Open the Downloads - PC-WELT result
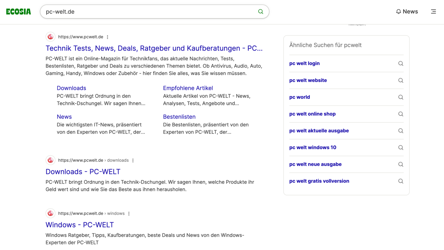Image resolution: width=444 pixels, height=250 pixels. point(83,172)
